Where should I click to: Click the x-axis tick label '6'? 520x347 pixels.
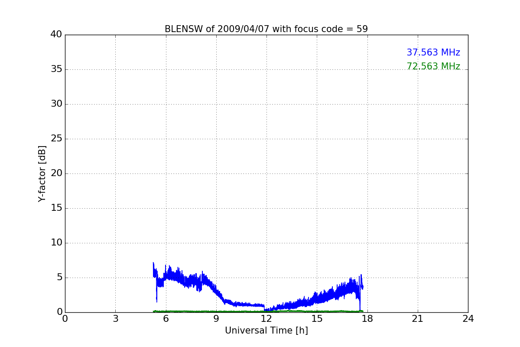166,319
